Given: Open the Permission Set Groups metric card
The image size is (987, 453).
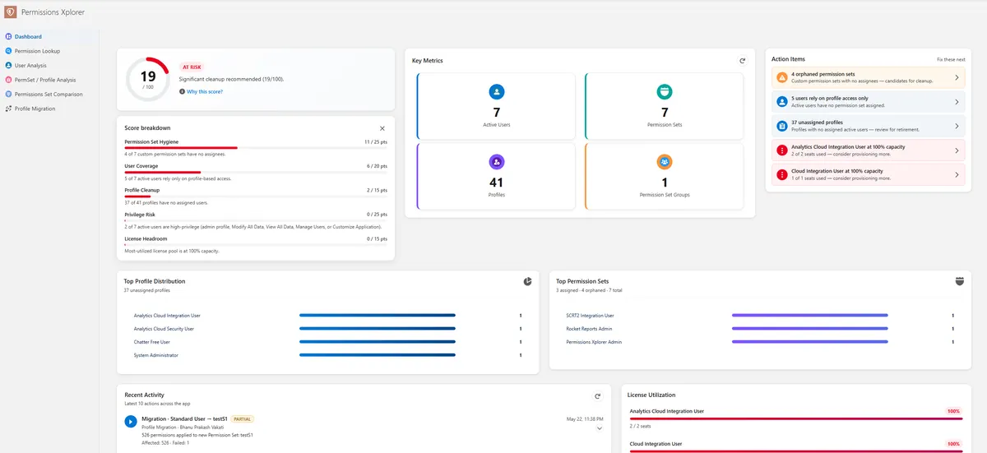Looking at the screenshot, I should (x=665, y=176).
